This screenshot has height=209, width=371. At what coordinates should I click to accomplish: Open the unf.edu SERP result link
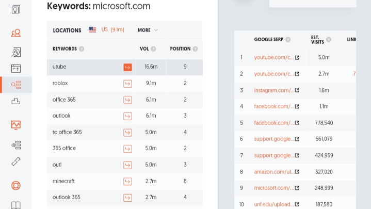[274, 204]
